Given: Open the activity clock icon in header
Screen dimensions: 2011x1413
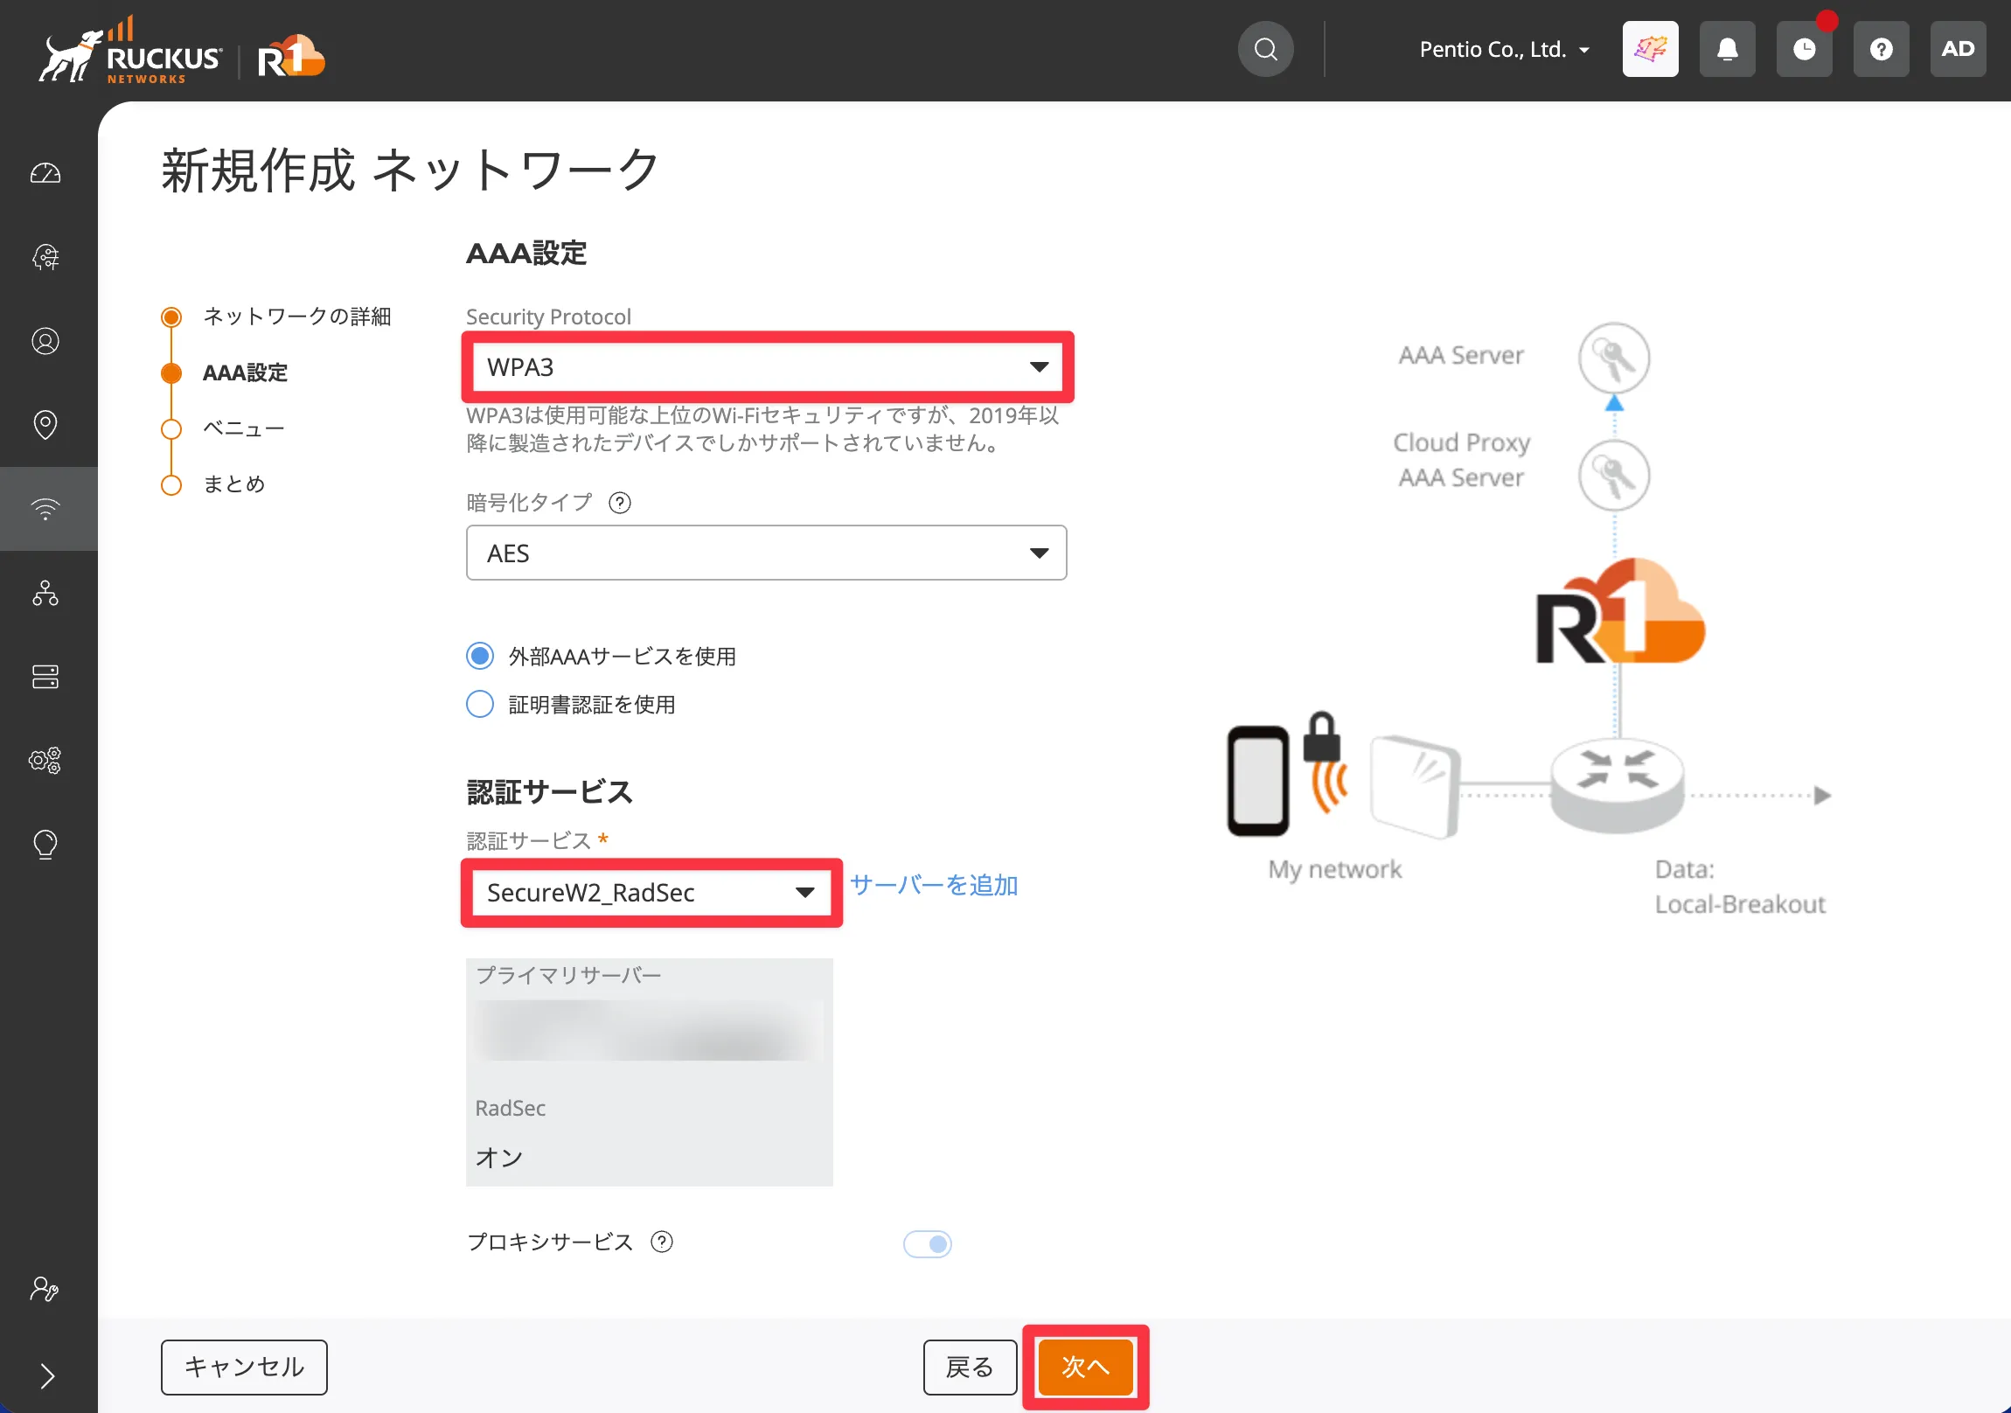Looking at the screenshot, I should point(1805,49).
